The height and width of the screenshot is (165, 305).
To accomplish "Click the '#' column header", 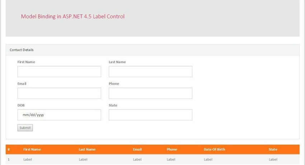I will pyautogui.click(x=9, y=150).
